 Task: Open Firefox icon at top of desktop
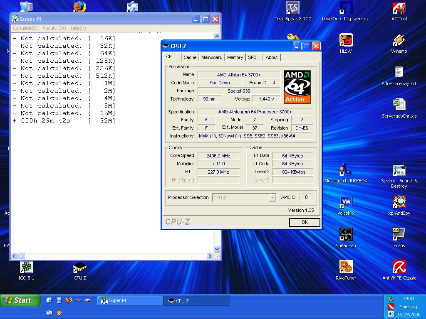[79, 7]
